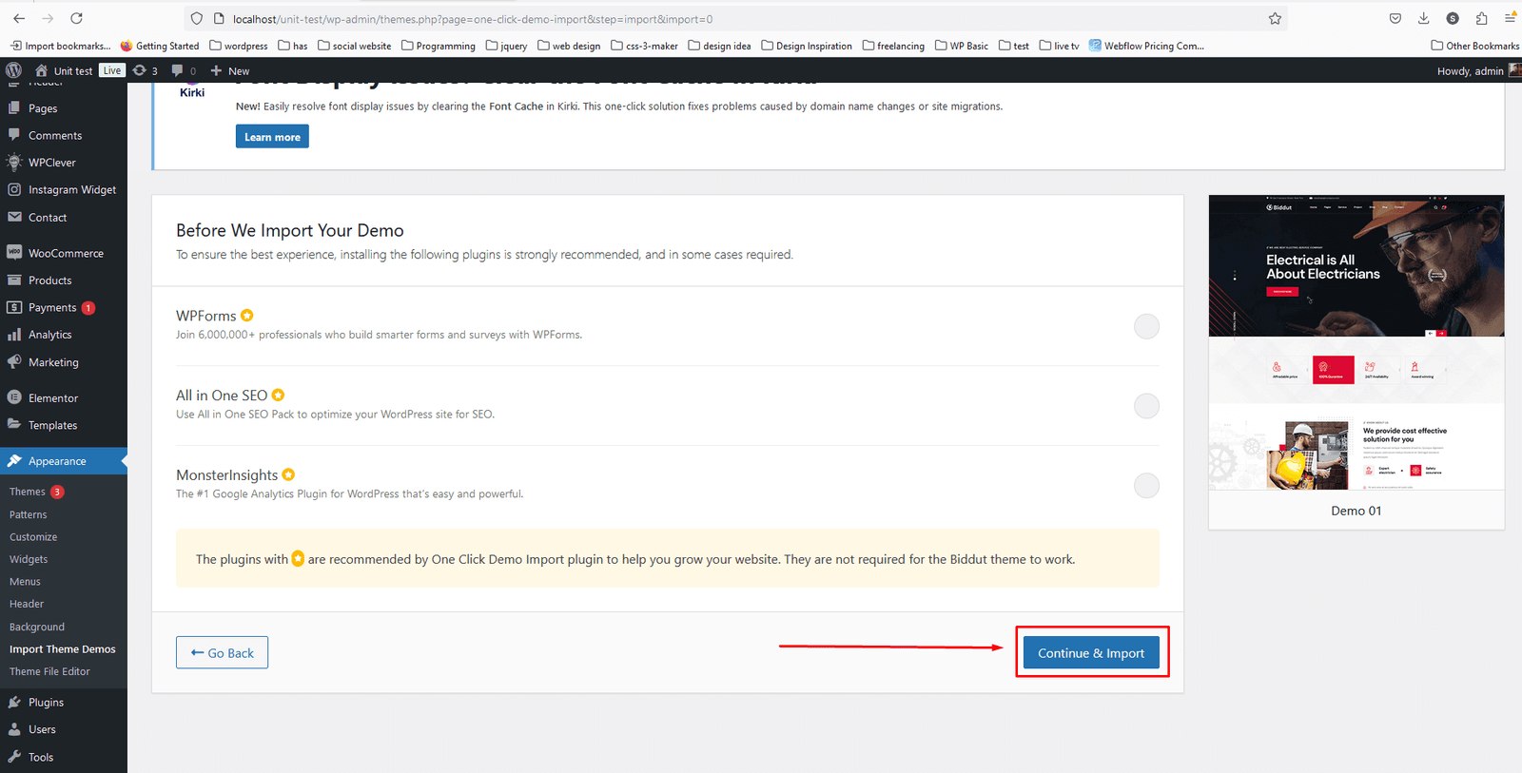Click the browser back arrow
This screenshot has width=1522, height=773.
19,18
